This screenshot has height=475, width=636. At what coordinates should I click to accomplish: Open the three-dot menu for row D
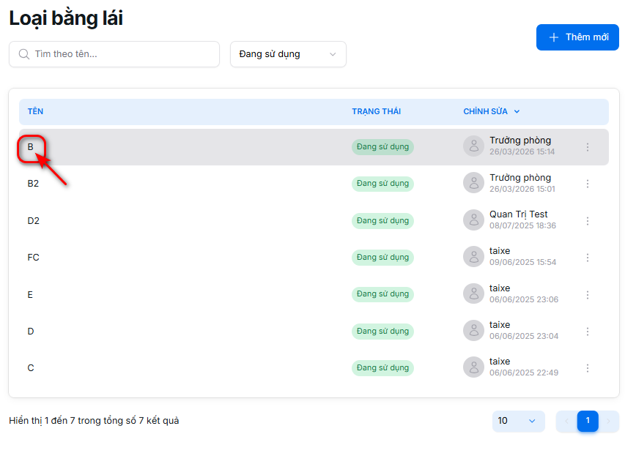(587, 332)
